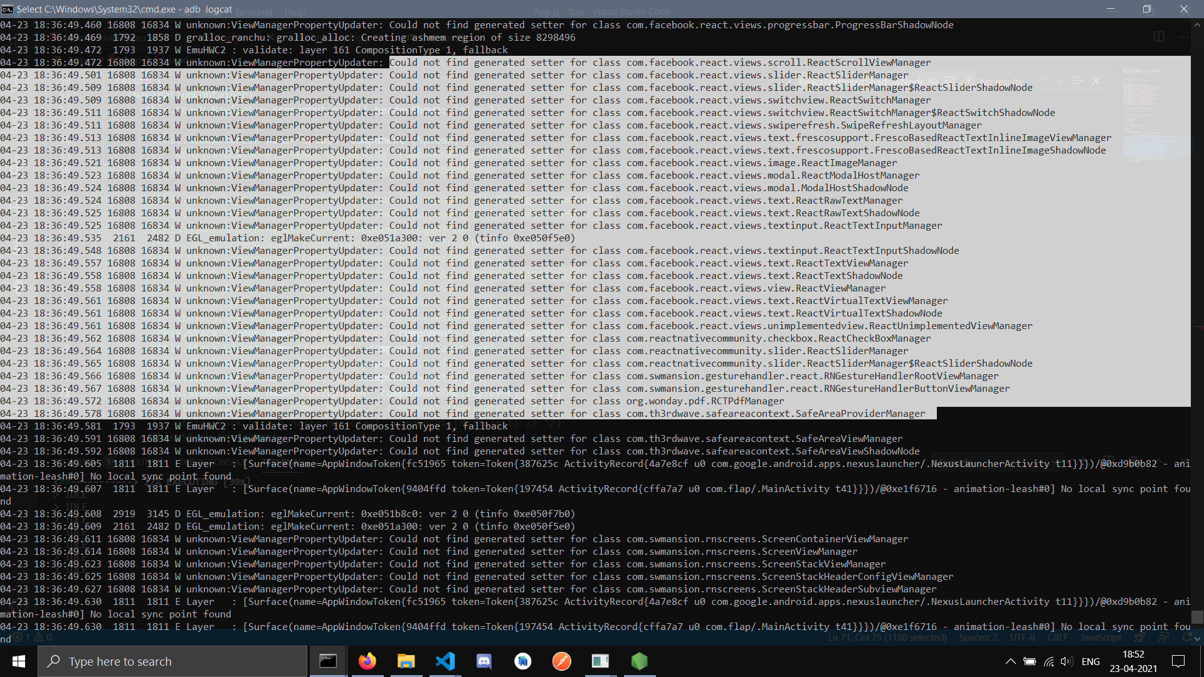1204x677 pixels.
Task: Open the cmd window system menu icon
Action: point(8,9)
